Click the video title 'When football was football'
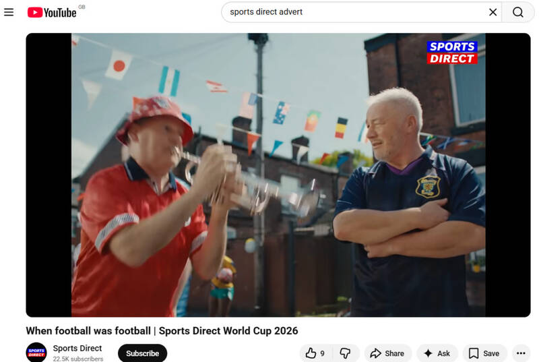 162,331
